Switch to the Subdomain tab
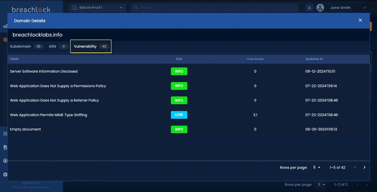377x192 pixels. (27, 46)
